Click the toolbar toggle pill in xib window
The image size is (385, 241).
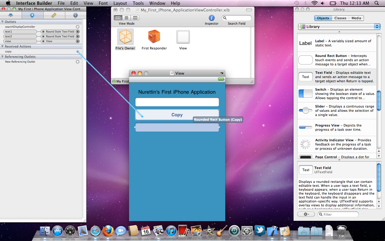tap(249, 10)
